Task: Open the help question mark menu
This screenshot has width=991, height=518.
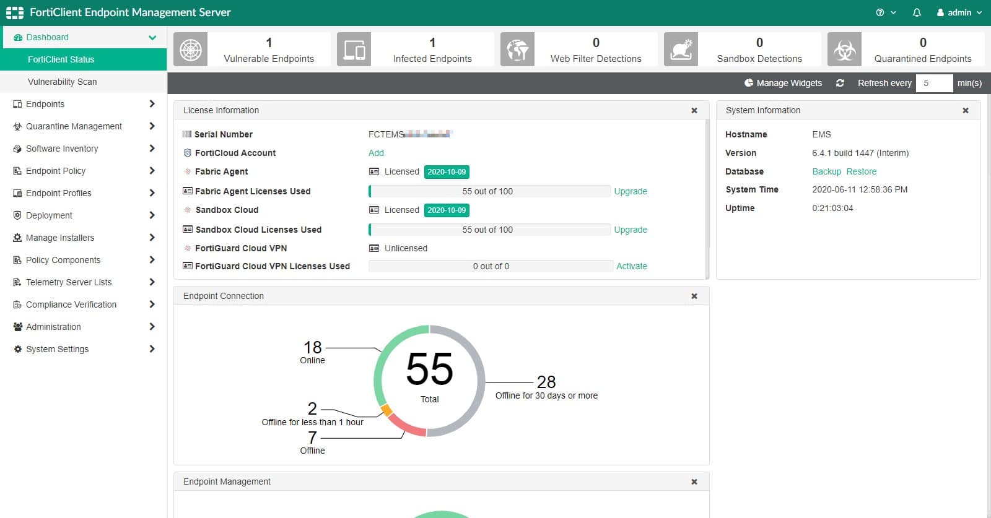Action: click(x=886, y=12)
